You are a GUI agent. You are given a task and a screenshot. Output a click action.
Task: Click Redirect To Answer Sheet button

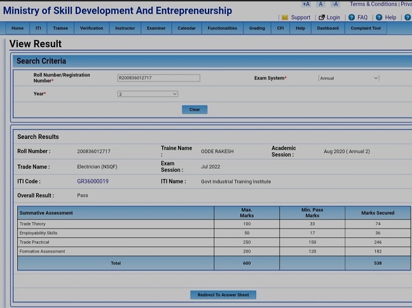point(223,295)
